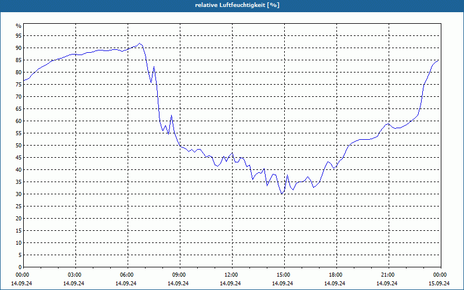Click the title 'relative Luftfeuchtigkeit [%]'

[237, 5]
